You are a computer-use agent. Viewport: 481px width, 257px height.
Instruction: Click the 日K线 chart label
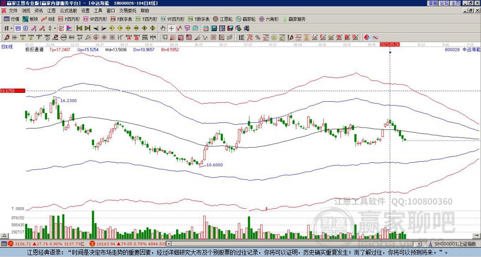coord(7,47)
